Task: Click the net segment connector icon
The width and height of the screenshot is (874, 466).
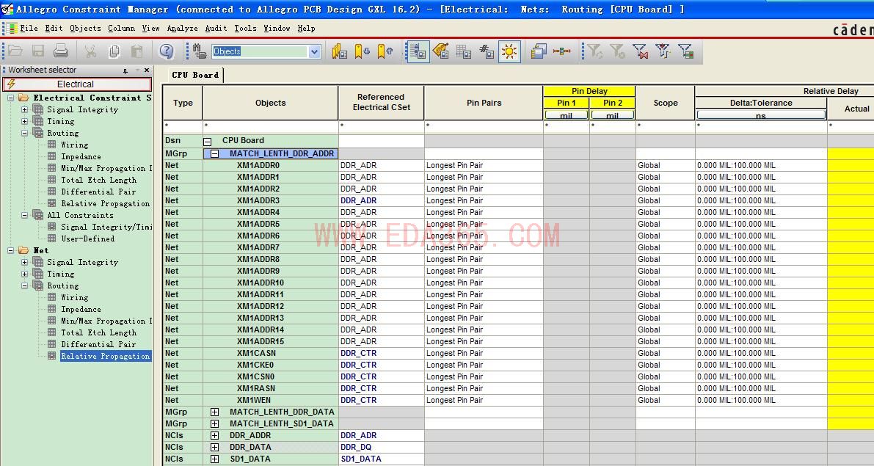Action: coord(562,51)
